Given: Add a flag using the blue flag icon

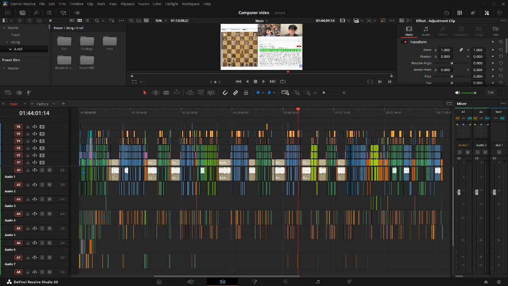Looking at the screenshot, I should [x=259, y=92].
